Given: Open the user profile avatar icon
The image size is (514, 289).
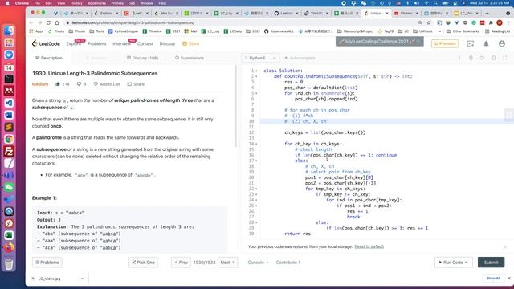Looking at the screenshot, I should pos(501,43).
